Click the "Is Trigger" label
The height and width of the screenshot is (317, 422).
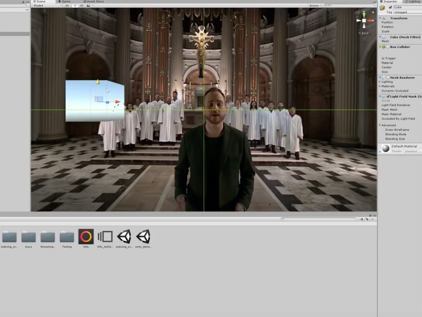tap(388, 58)
